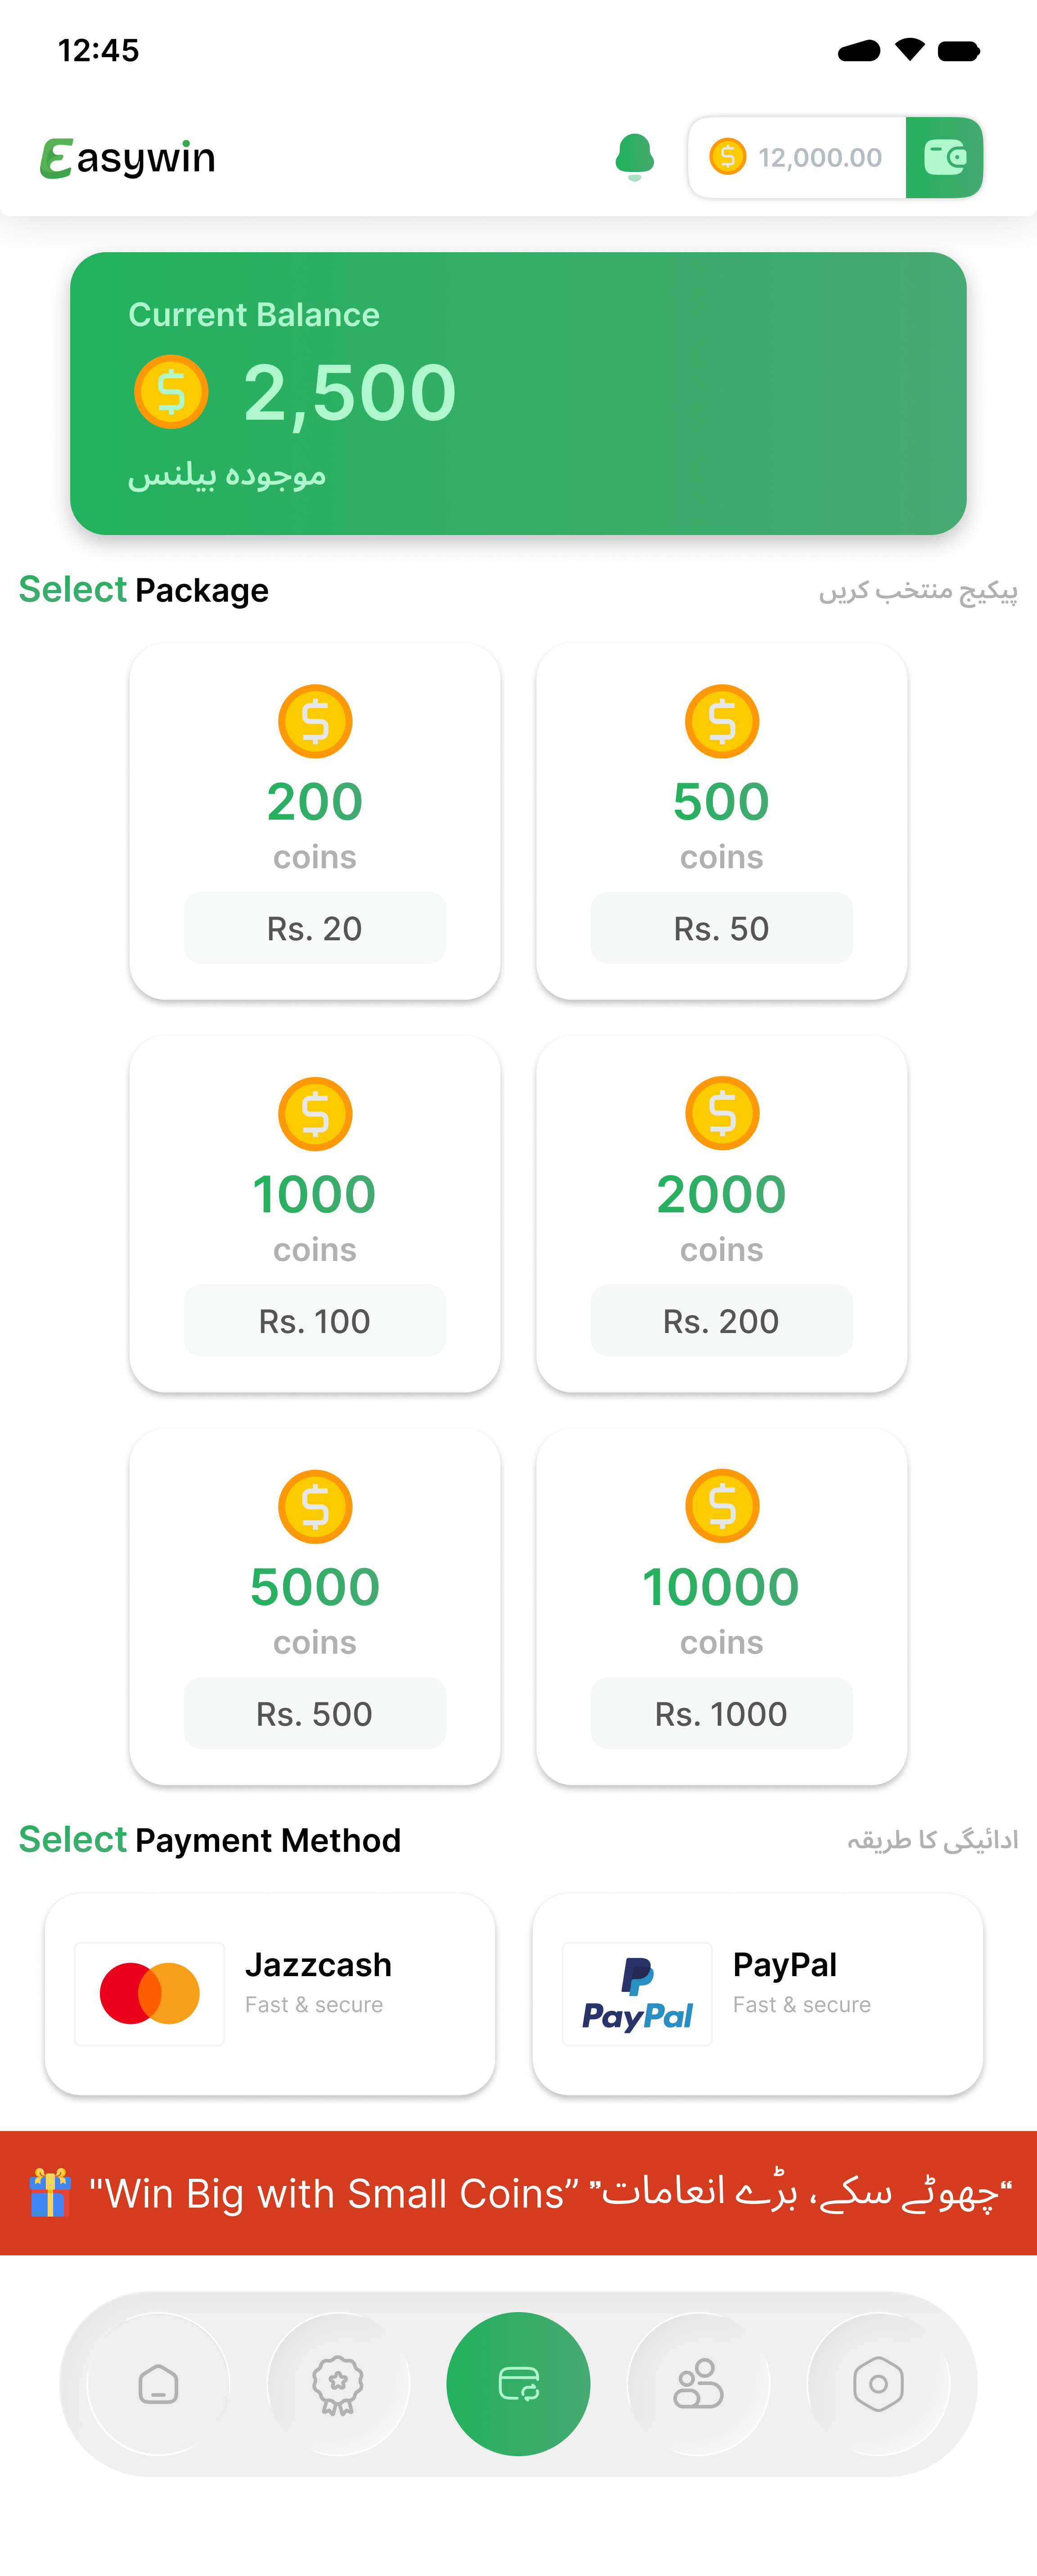Tap the home icon in bottom navigation

pyautogui.click(x=158, y=2384)
